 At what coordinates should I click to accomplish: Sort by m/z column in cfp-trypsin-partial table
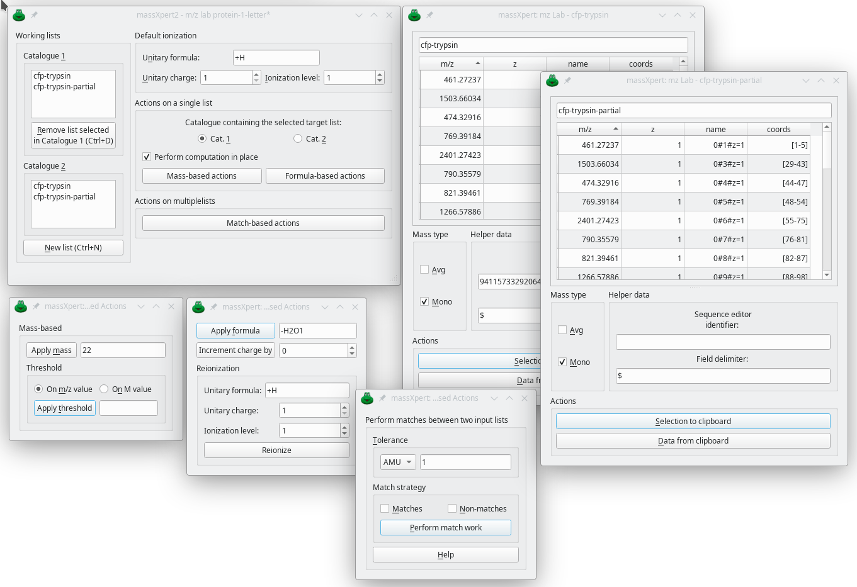pyautogui.click(x=589, y=129)
